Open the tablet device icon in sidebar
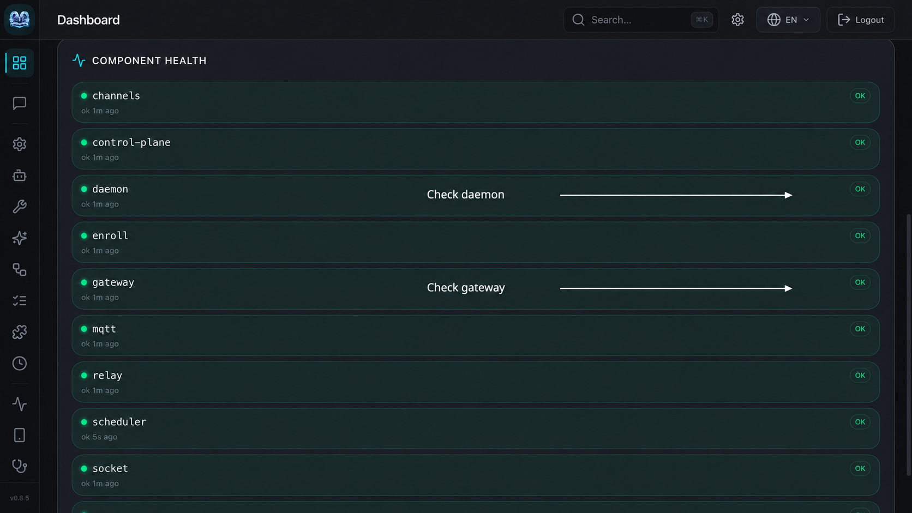Screen dimensions: 912x513 point(20,435)
